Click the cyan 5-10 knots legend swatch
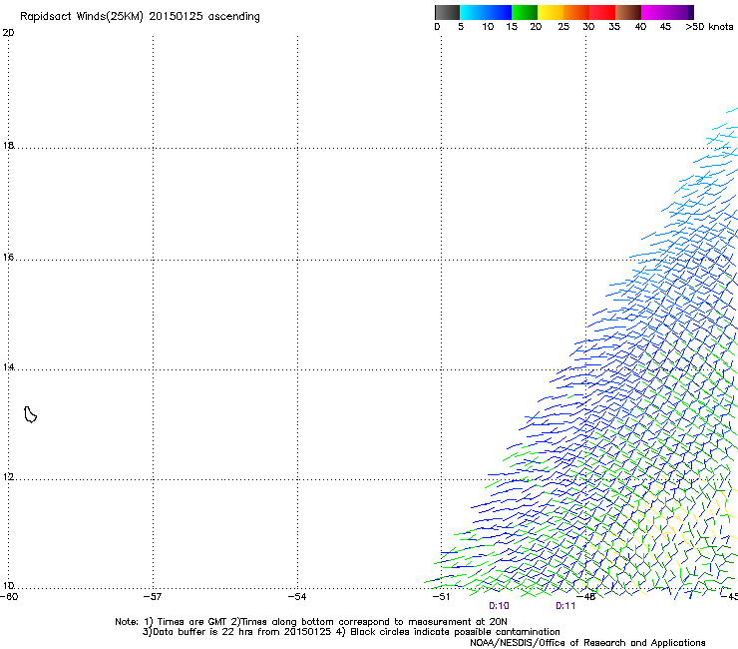This screenshot has height=649, width=738. click(x=473, y=12)
